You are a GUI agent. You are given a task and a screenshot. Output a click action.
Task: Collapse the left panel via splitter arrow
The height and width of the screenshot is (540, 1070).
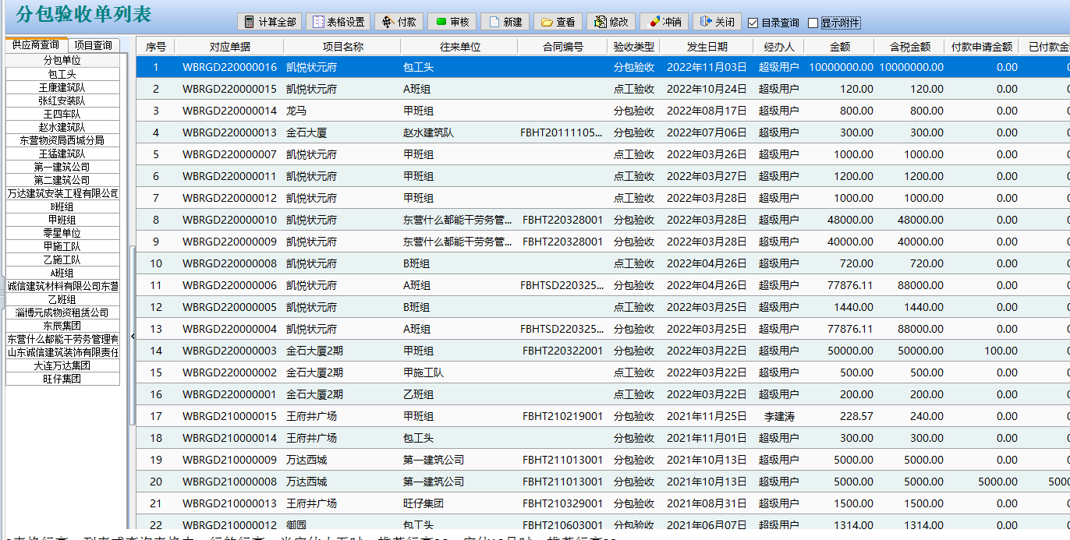point(133,336)
